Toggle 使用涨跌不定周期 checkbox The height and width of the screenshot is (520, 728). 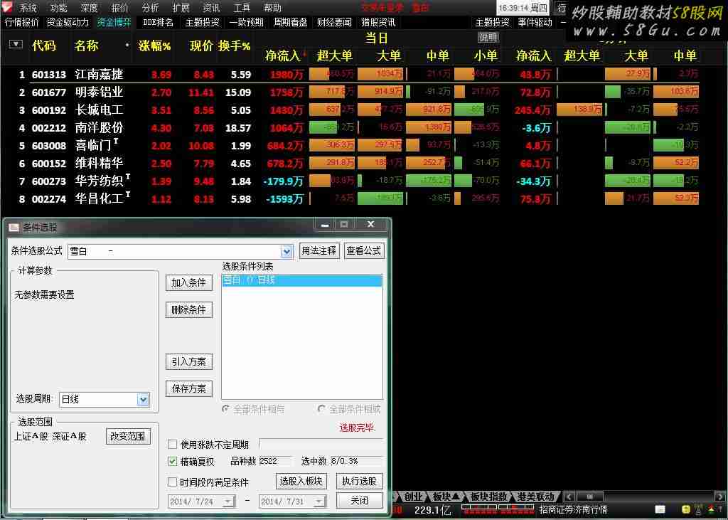[x=172, y=445]
